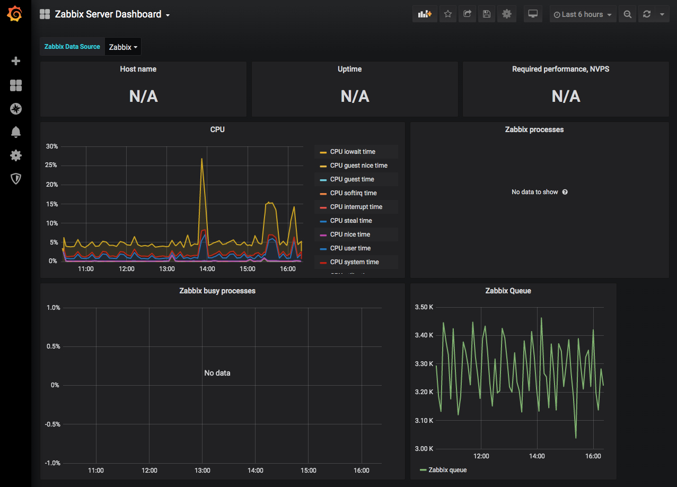Save the dashboard with floppy icon
The height and width of the screenshot is (487, 677).
(487, 14)
